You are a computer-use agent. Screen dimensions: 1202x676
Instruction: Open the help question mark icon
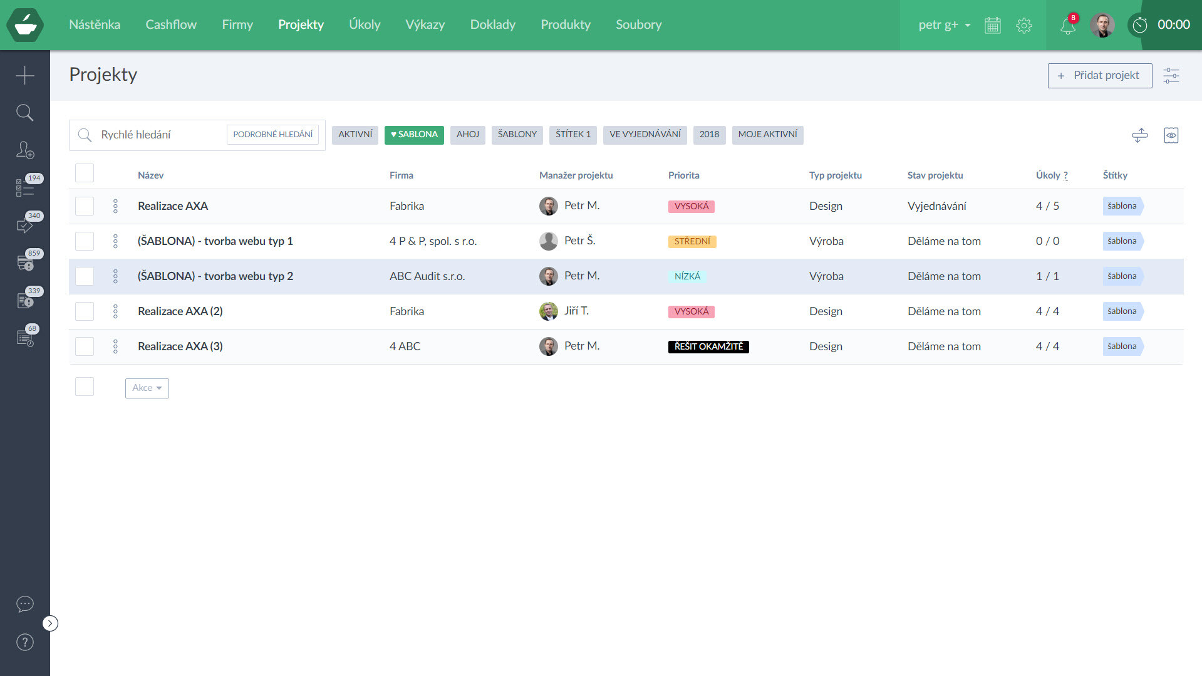coord(24,642)
